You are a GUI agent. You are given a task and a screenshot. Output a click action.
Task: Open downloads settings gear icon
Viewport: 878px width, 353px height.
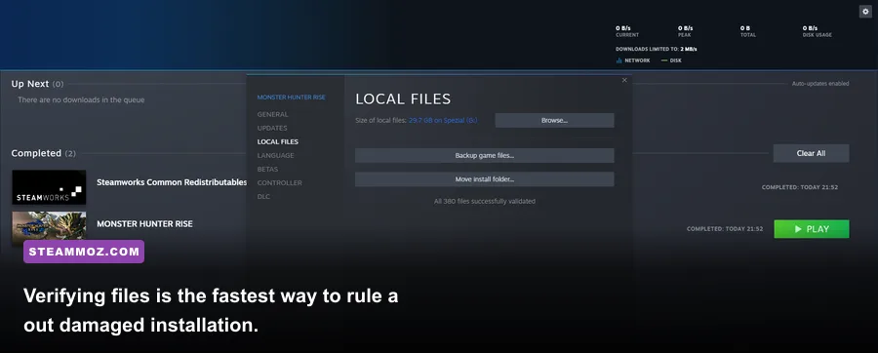click(865, 12)
